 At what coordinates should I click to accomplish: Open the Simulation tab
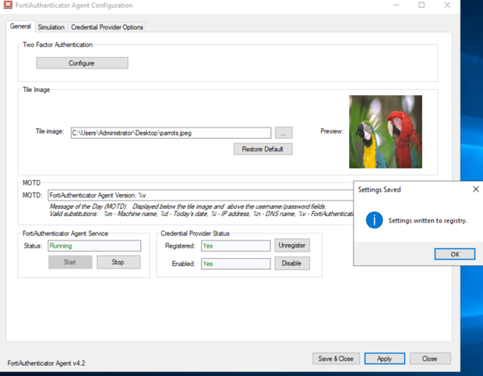pyautogui.click(x=51, y=27)
